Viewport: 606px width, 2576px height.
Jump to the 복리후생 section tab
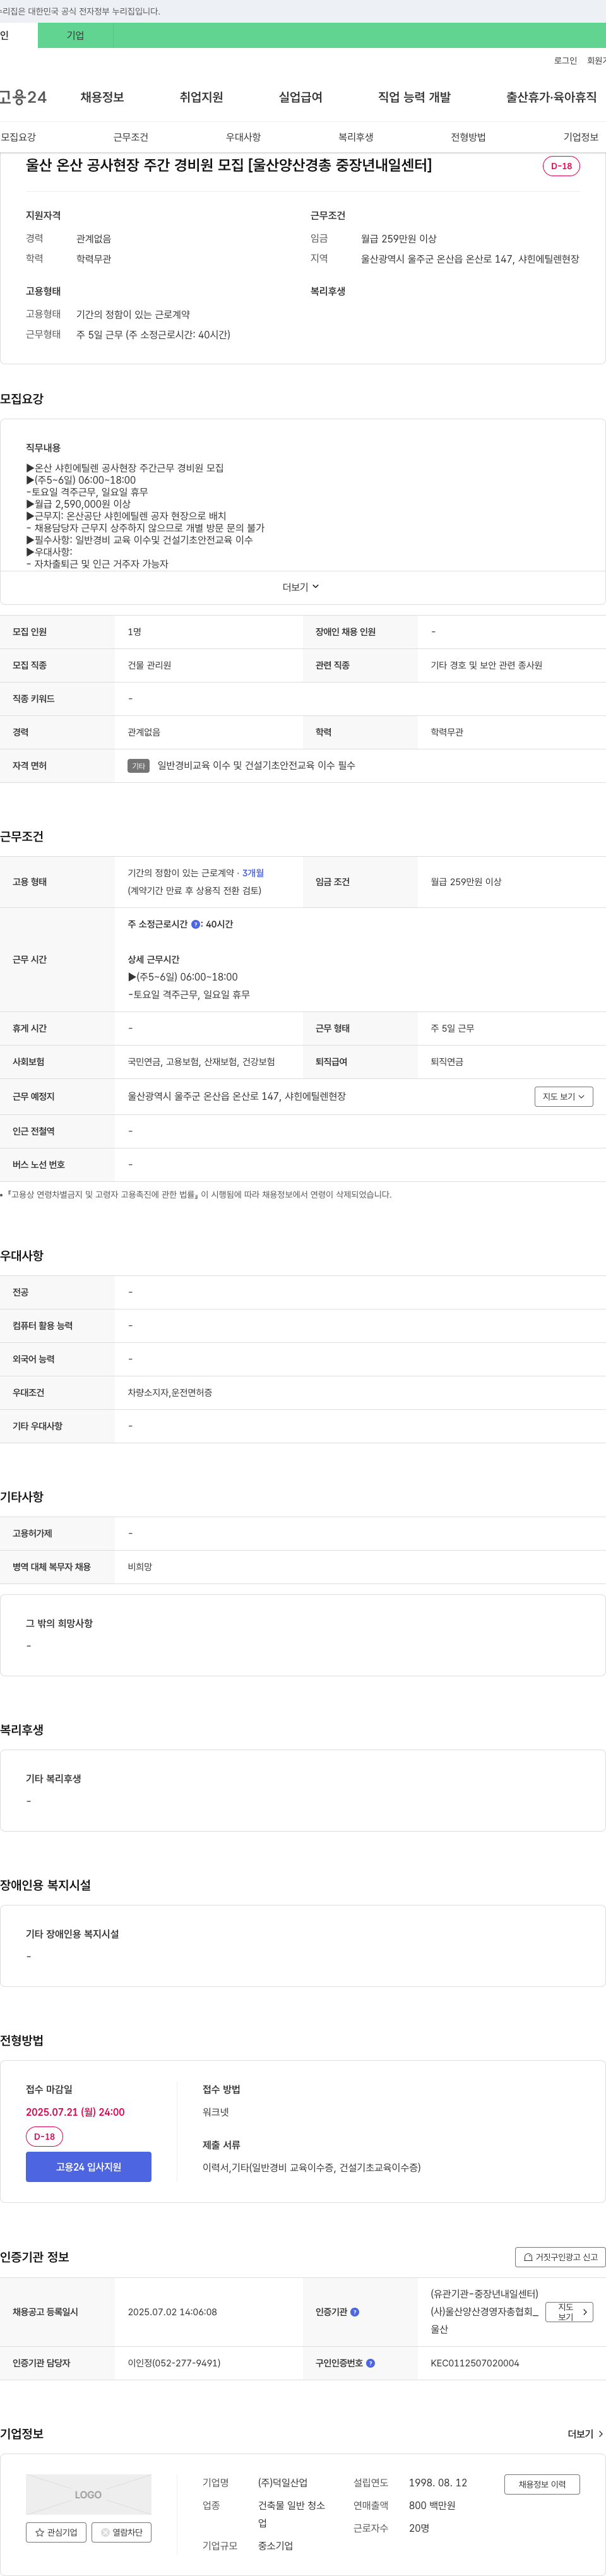356,137
